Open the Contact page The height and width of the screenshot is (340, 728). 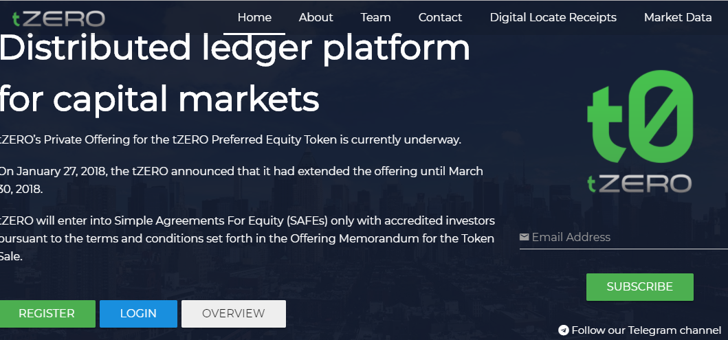pyautogui.click(x=440, y=18)
